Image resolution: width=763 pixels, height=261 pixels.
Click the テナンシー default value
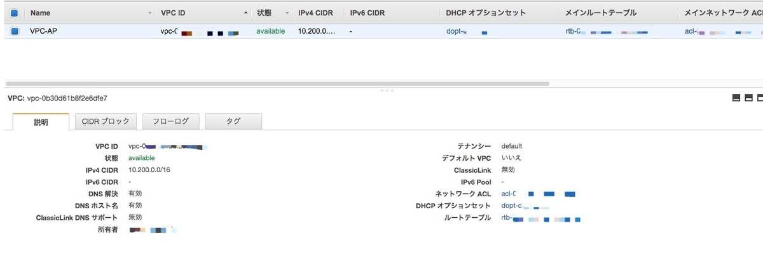click(x=512, y=145)
